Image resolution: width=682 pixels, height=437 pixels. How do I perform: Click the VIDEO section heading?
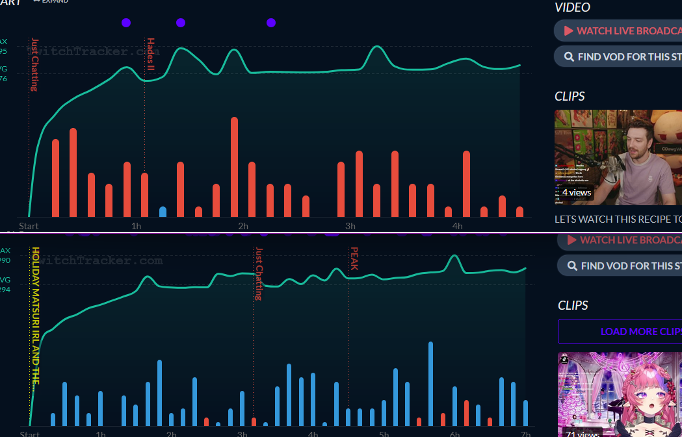pos(572,7)
